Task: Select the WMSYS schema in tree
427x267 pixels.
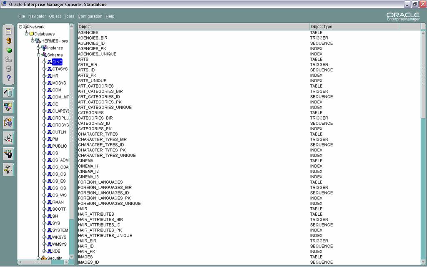Action: click(x=59, y=244)
